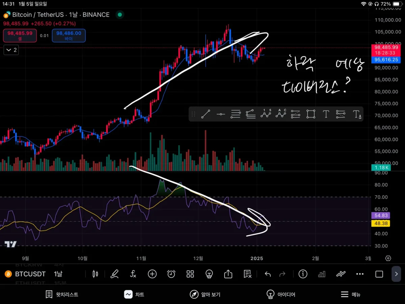Open chart settings gear on time axis
Image resolution: width=405 pixels, height=304 pixels.
tap(388, 258)
